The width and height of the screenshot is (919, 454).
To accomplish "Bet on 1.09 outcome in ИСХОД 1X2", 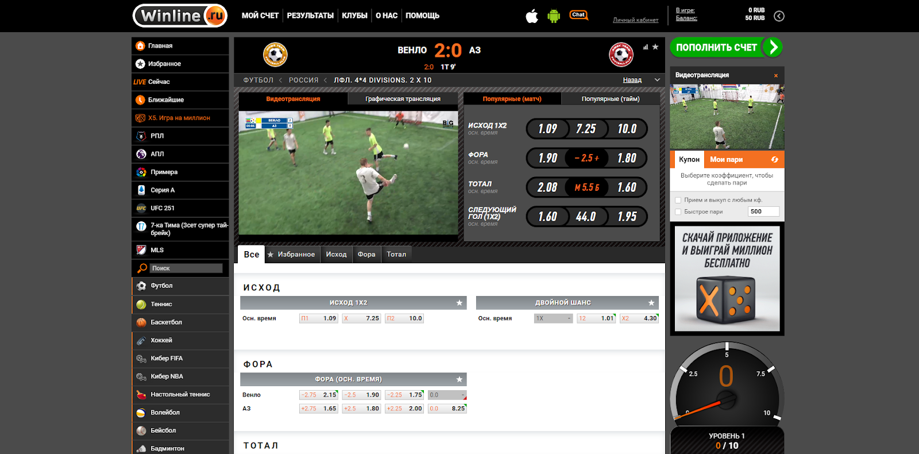I will [547, 129].
